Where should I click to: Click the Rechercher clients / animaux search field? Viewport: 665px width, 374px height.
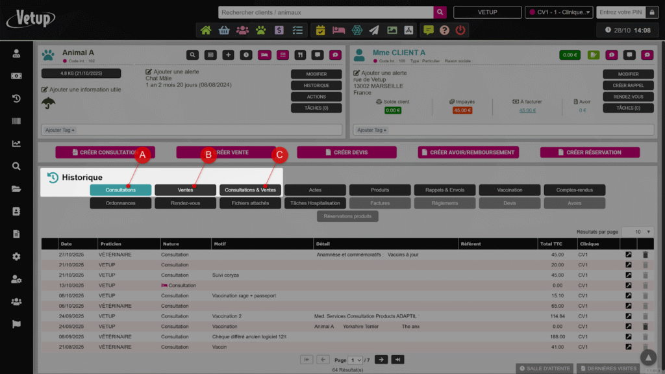coord(326,12)
